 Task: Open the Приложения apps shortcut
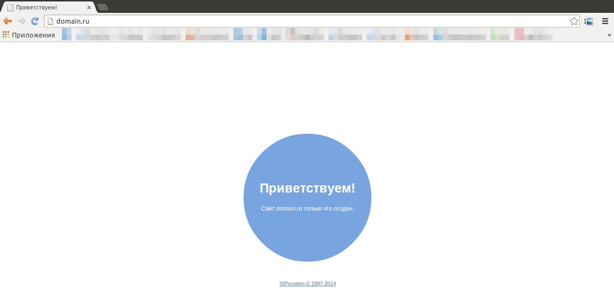pyautogui.click(x=29, y=35)
